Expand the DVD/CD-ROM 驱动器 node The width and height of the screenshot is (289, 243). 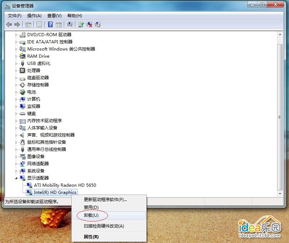[16, 35]
